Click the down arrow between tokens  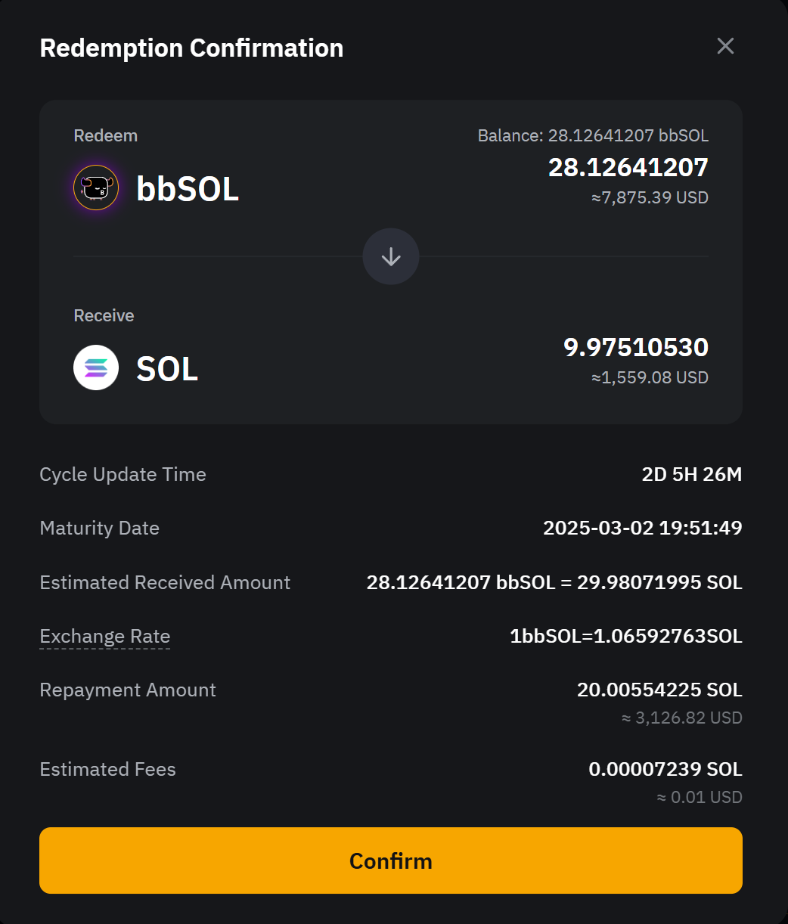click(391, 257)
